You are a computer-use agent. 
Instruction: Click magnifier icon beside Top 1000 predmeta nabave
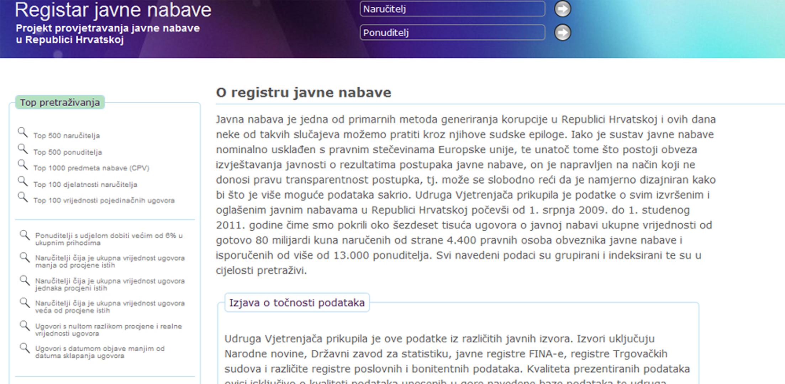(x=23, y=165)
